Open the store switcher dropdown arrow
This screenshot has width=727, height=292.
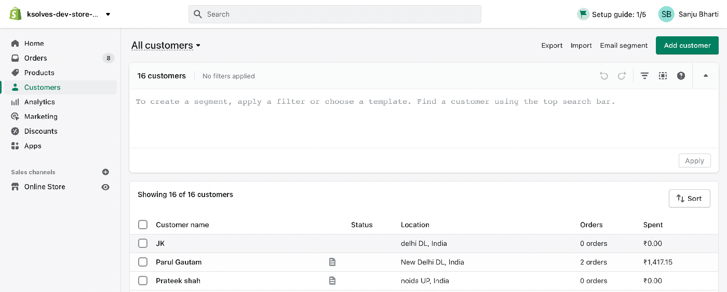pyautogui.click(x=108, y=15)
